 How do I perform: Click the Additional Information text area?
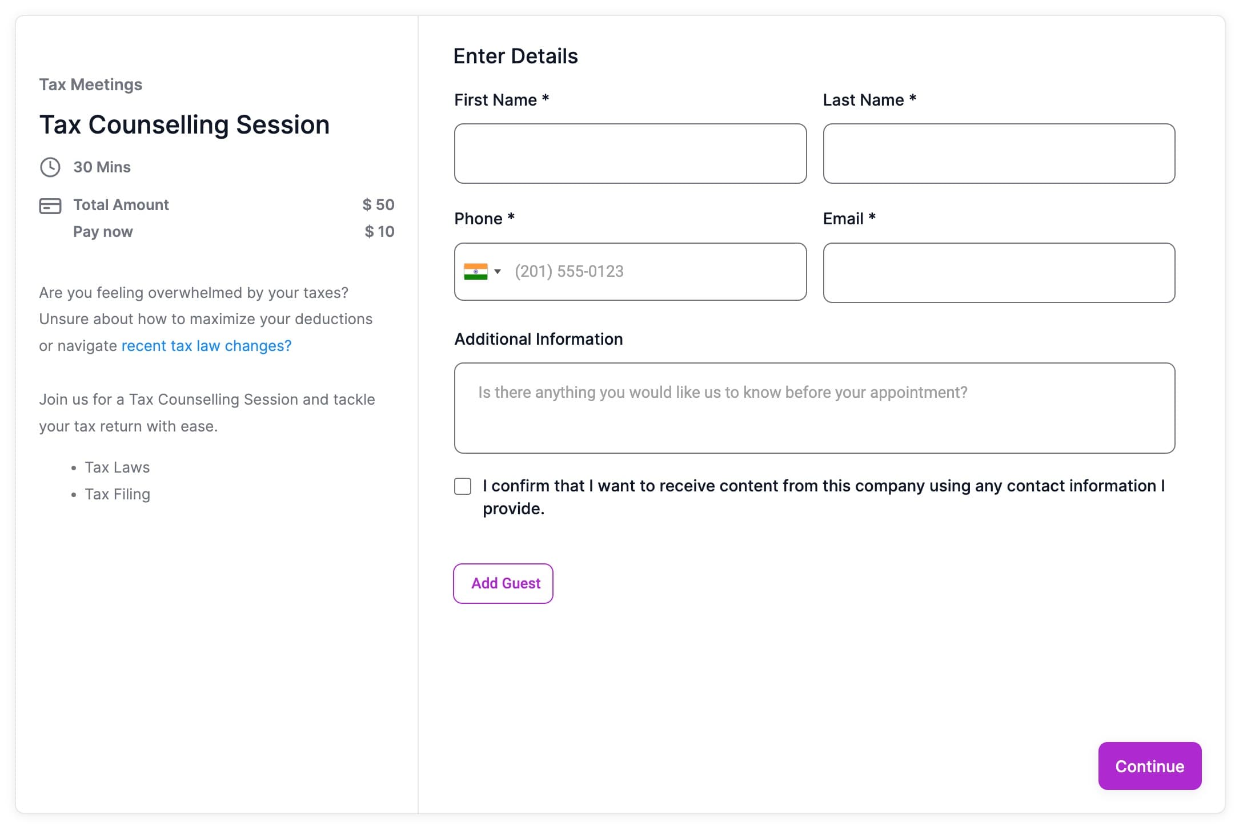pyautogui.click(x=815, y=408)
